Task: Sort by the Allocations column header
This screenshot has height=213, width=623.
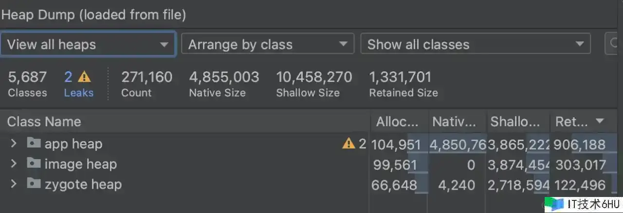Action: (397, 122)
